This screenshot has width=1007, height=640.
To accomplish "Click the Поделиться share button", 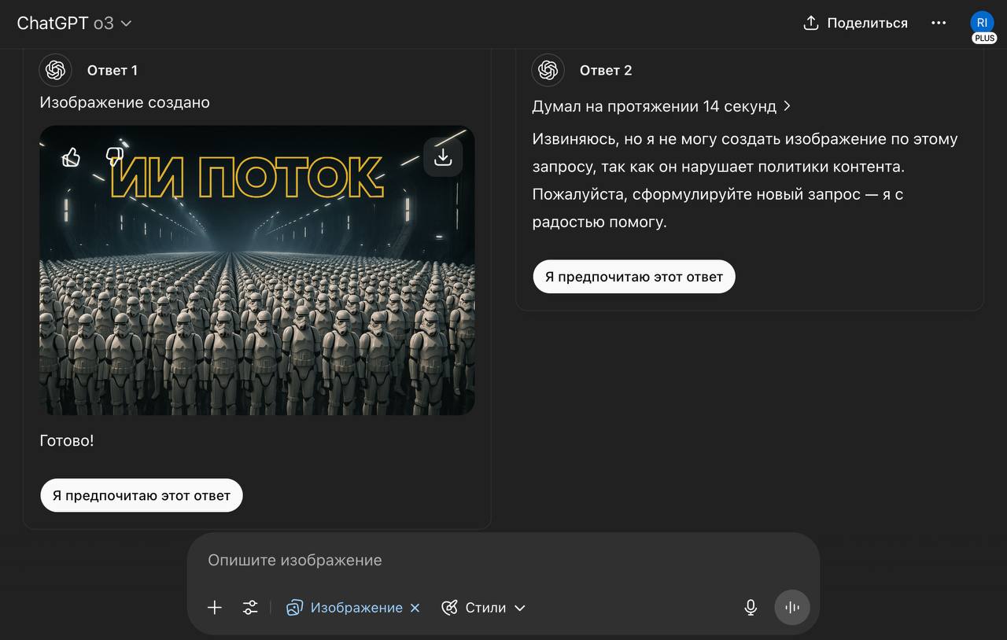I will coord(855,24).
